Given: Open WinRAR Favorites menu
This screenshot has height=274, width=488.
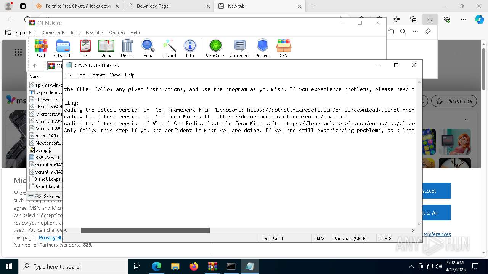Looking at the screenshot, I should click(x=95, y=33).
